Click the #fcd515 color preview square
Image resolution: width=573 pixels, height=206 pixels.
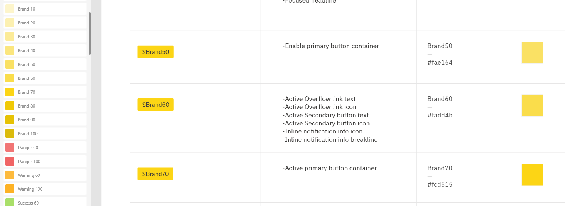coord(532,175)
